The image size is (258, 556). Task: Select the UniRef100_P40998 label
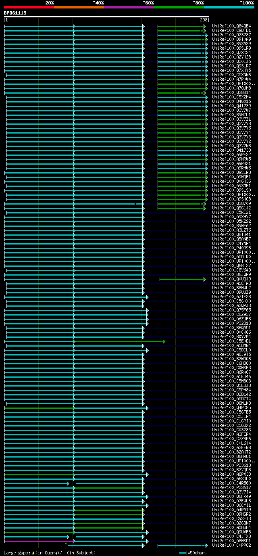tap(231, 248)
